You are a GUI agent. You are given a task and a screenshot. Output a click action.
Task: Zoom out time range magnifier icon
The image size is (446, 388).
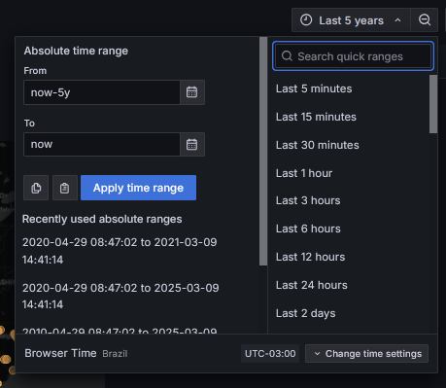point(425,20)
